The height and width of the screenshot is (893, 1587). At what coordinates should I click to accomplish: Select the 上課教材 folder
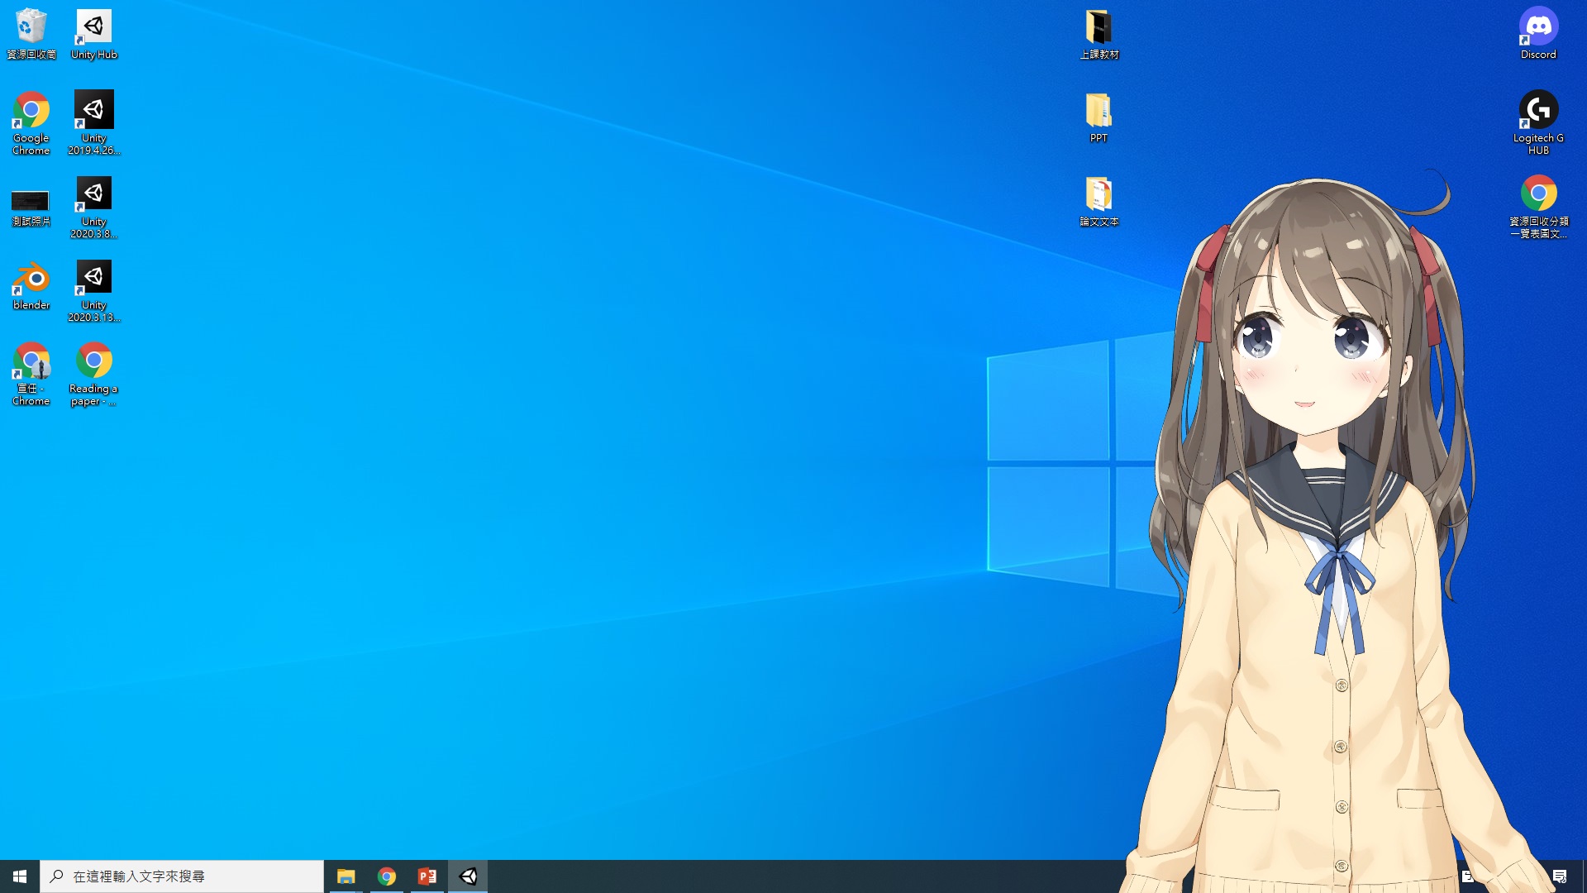pos(1099,28)
